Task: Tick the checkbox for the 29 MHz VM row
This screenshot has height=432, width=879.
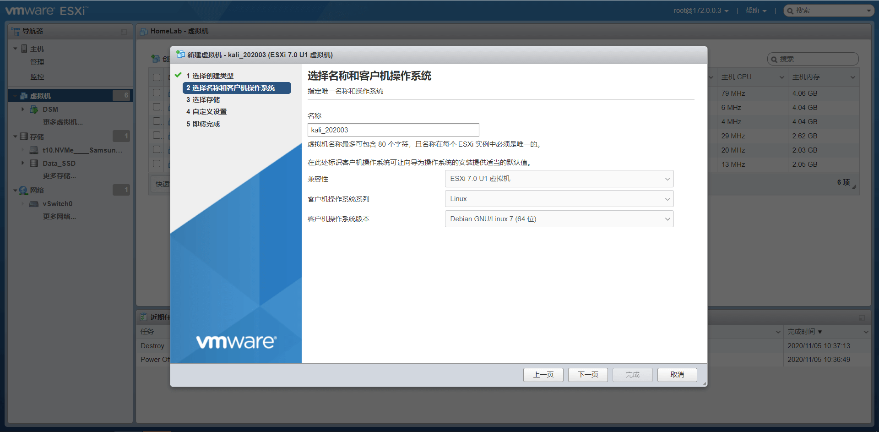Action: click(x=157, y=135)
